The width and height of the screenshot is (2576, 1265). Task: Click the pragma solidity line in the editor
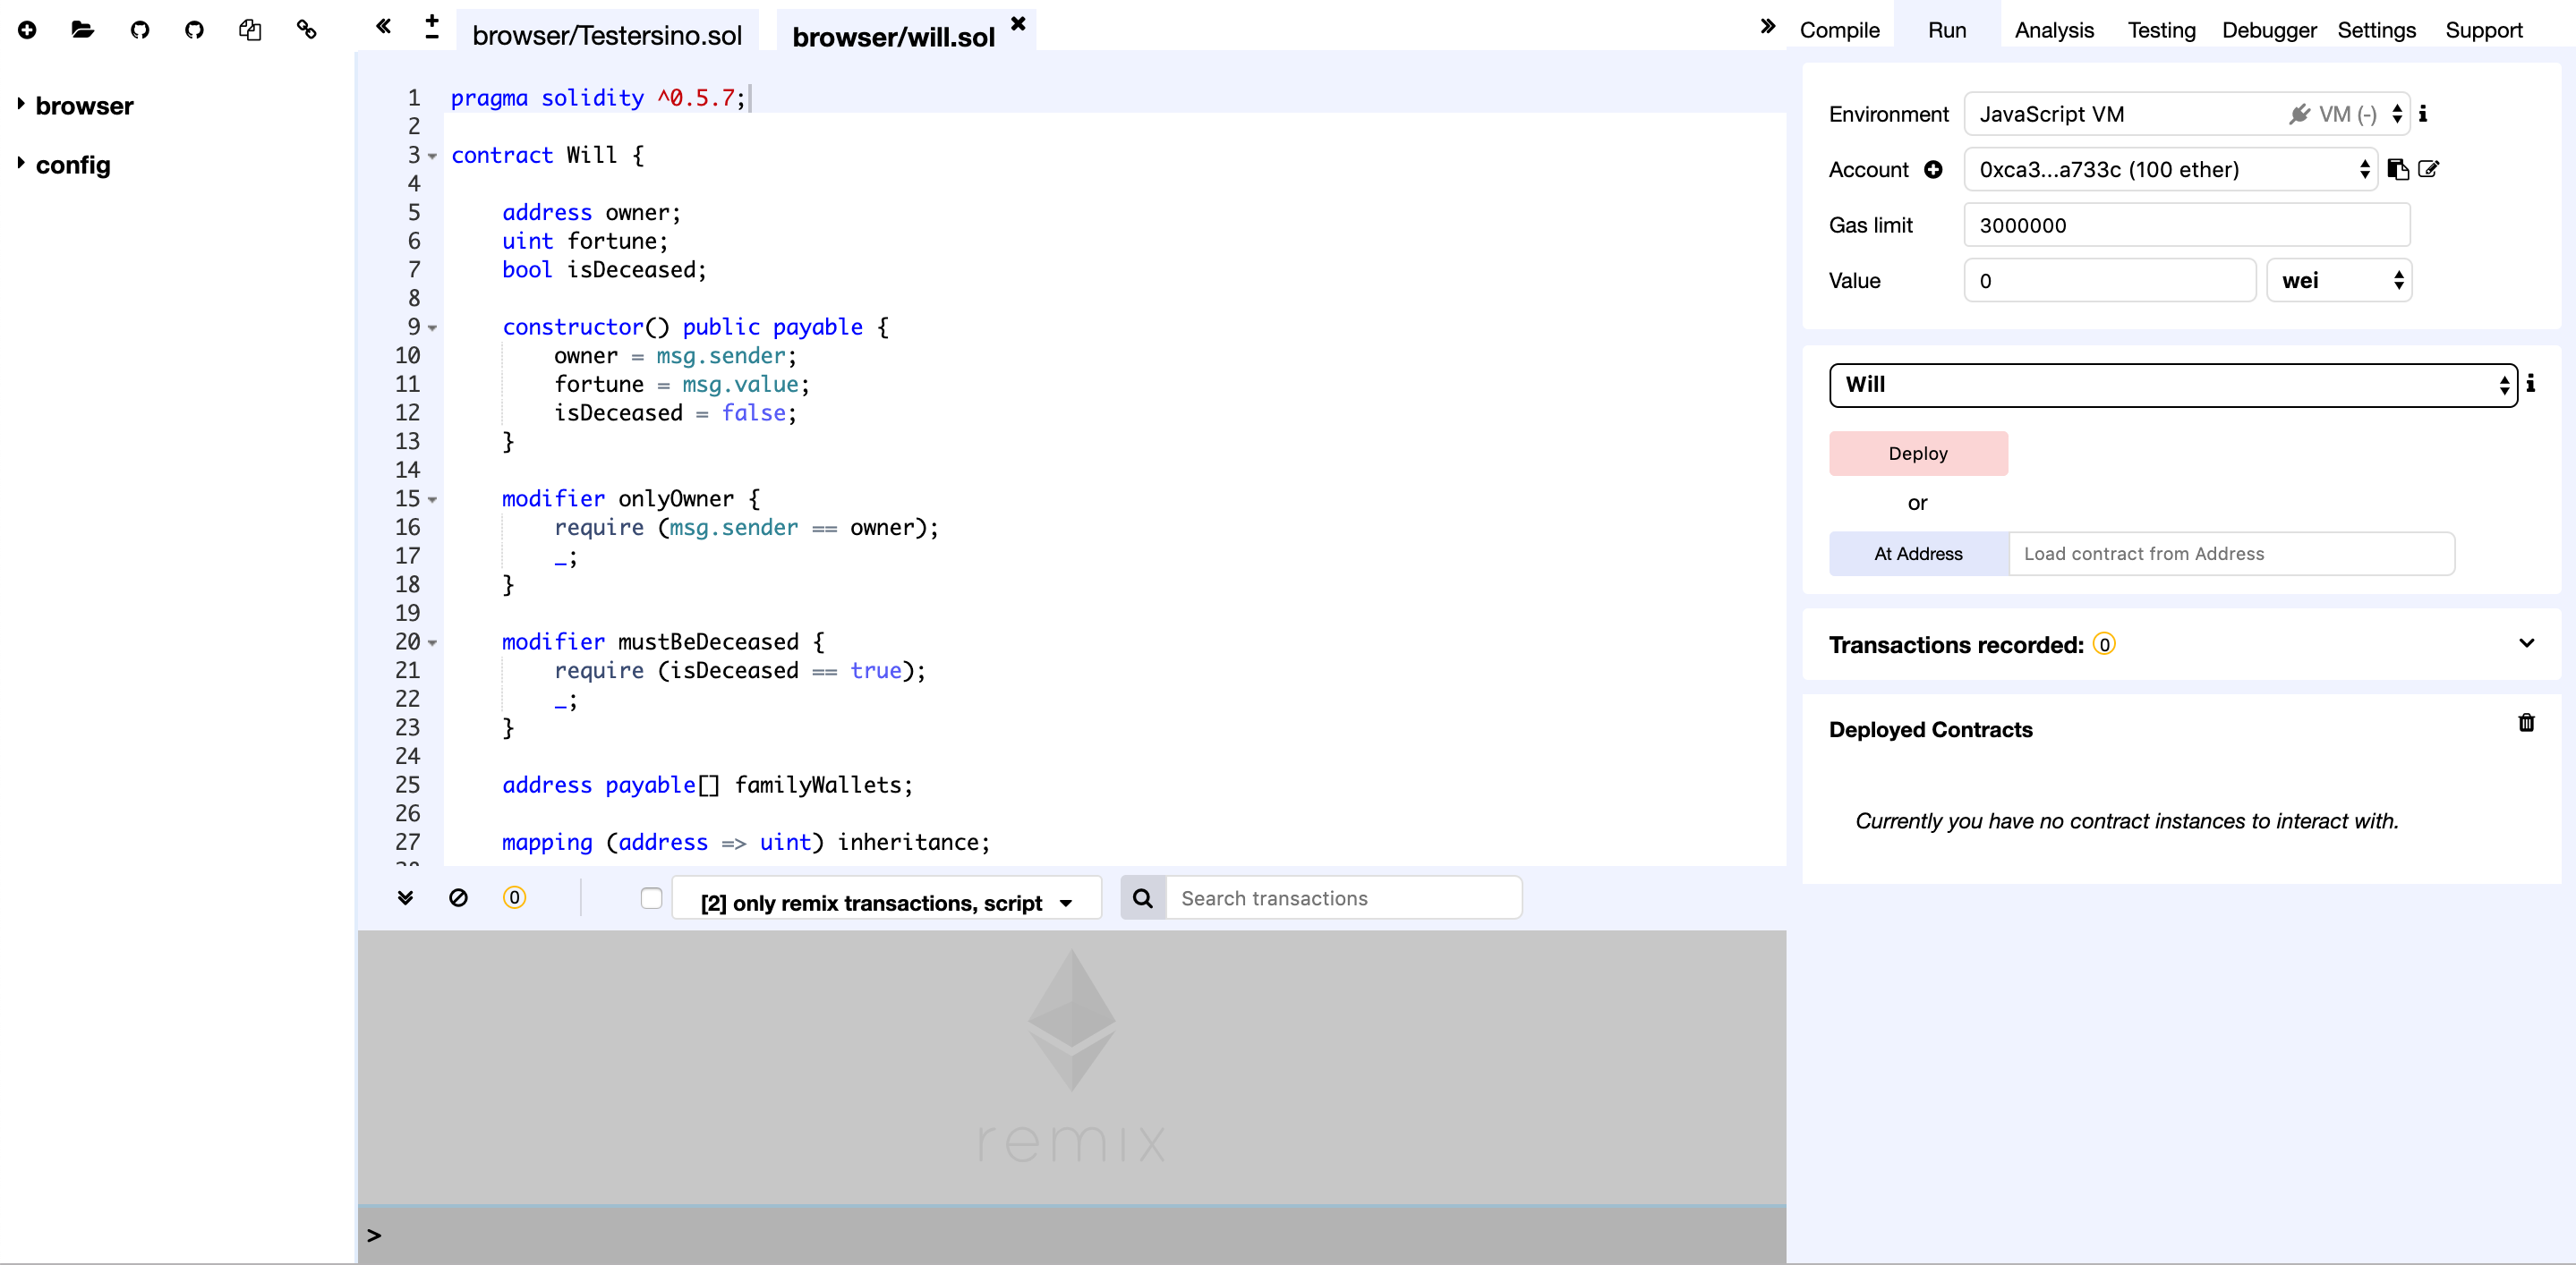click(x=597, y=98)
